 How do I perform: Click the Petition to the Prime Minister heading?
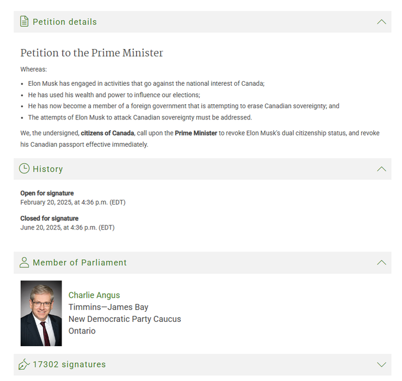coord(92,53)
